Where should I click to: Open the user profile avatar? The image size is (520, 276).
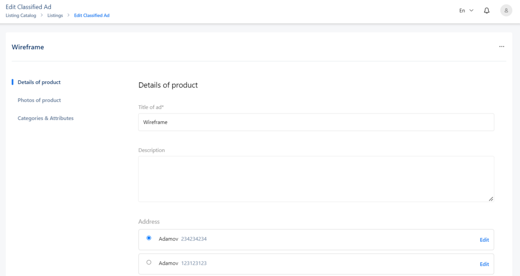pyautogui.click(x=506, y=11)
